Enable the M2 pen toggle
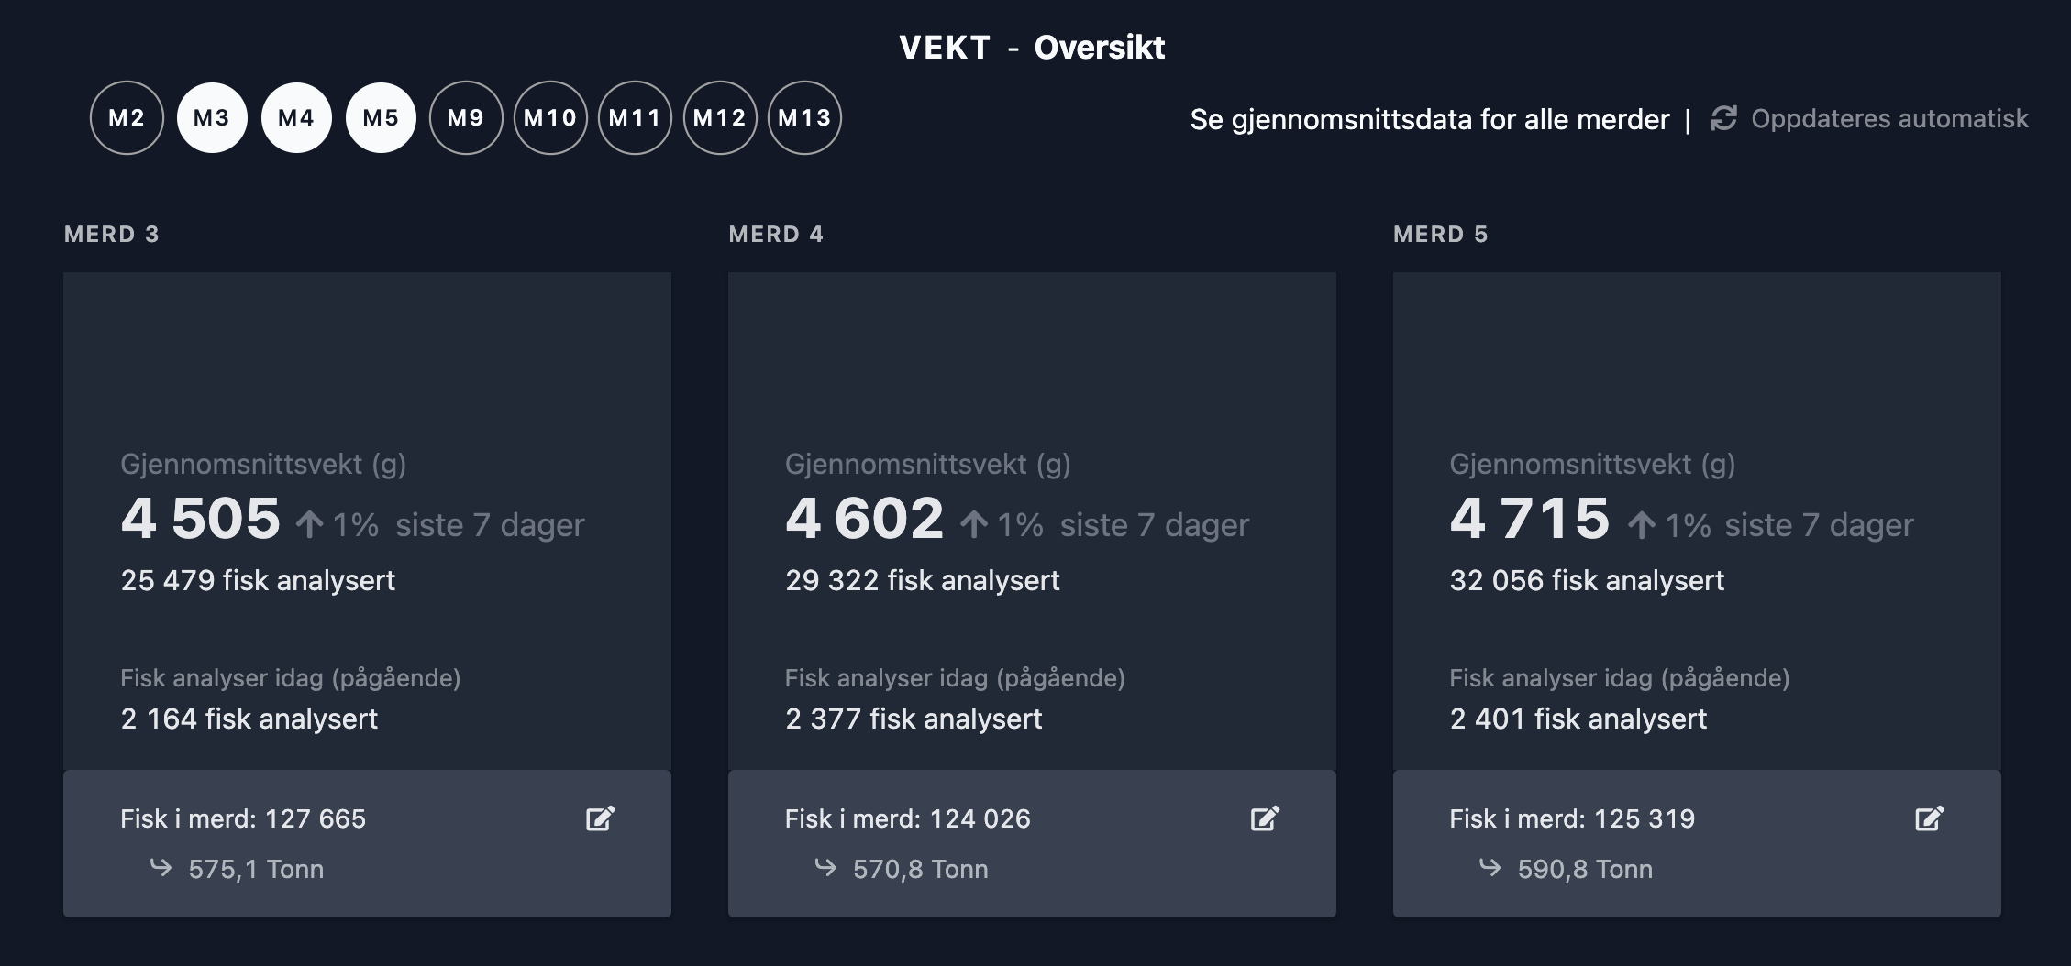Image resolution: width=2071 pixels, height=966 pixels. click(127, 118)
